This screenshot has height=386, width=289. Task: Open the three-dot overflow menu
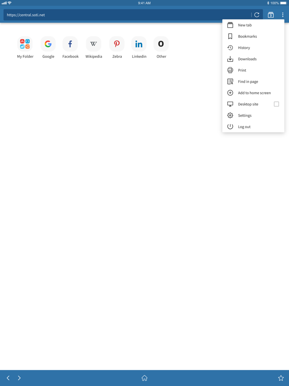[283, 15]
